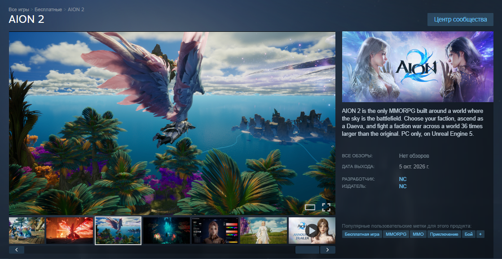Click the AION 2 header capsule image
502x259 pixels.
(x=418, y=67)
